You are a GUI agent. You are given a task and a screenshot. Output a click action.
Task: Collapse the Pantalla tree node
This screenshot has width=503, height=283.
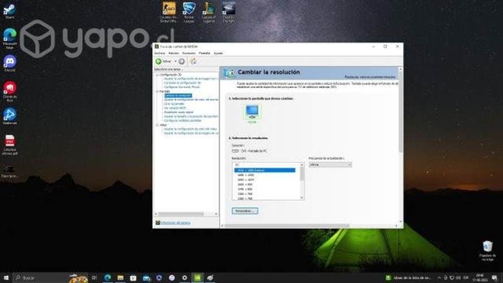tap(157, 91)
